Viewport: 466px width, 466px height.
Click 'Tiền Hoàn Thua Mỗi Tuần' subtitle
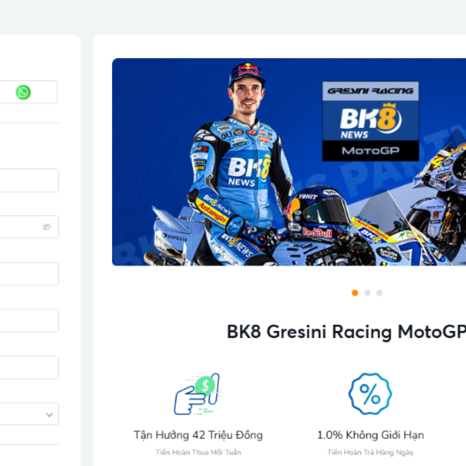coord(198,452)
